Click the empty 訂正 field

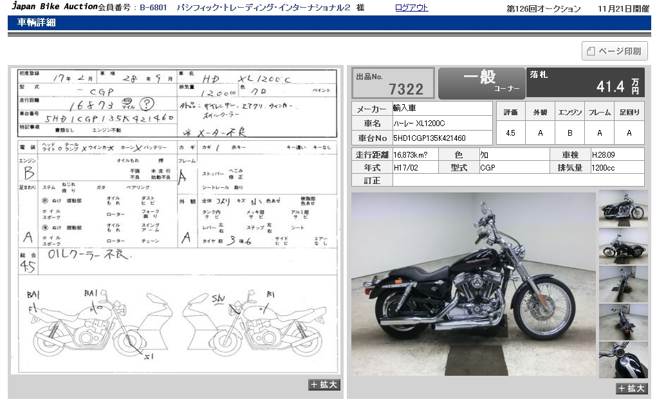(517, 181)
